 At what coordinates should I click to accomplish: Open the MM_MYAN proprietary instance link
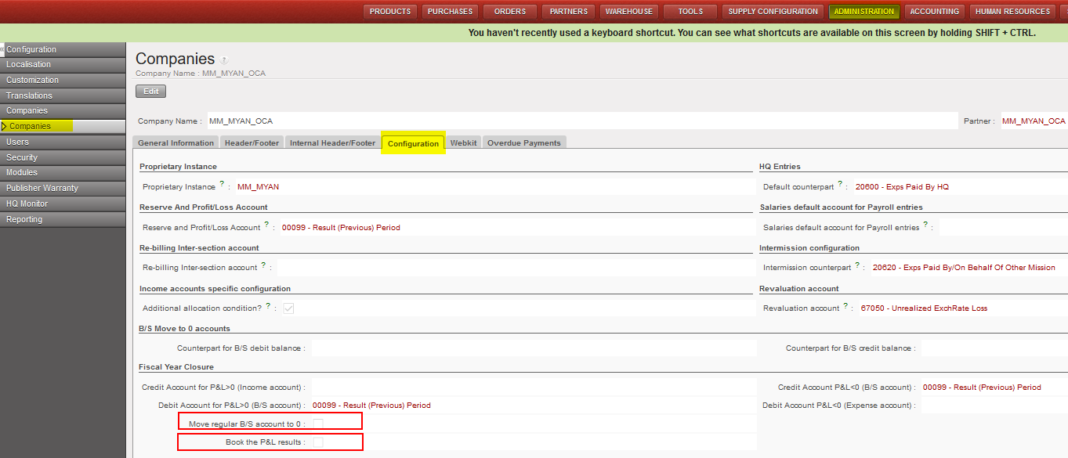tap(258, 187)
